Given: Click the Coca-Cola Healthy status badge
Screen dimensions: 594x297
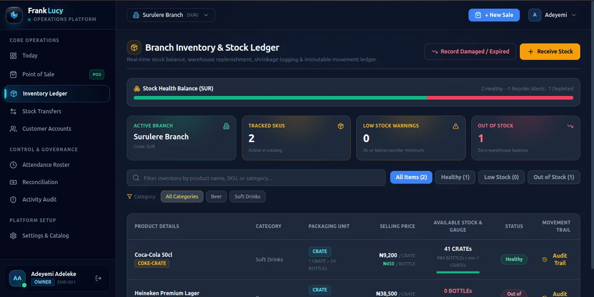Looking at the screenshot, I should (514, 260).
